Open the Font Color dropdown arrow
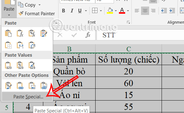Screen dimensions: 184x113 point(128,11)
